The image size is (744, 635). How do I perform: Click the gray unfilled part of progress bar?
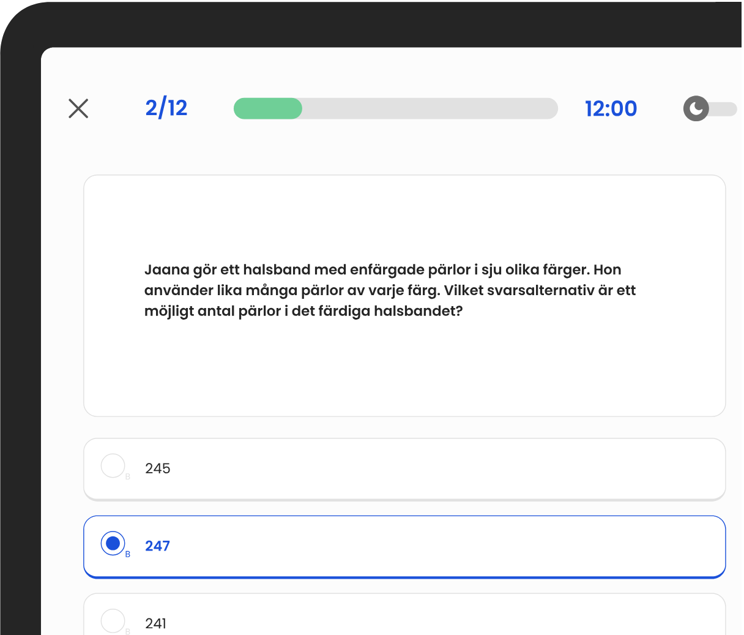click(428, 108)
